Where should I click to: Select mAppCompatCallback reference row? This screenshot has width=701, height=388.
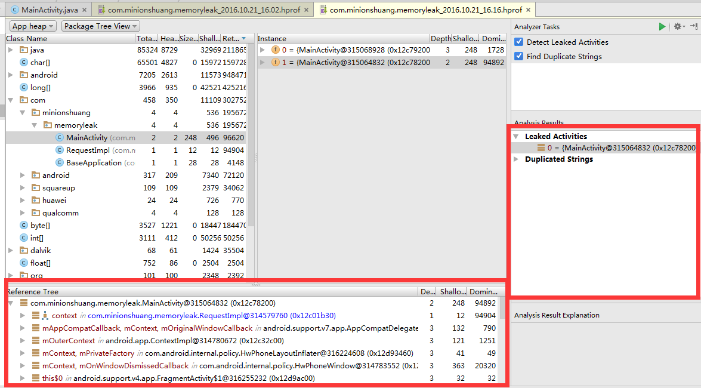(x=252, y=328)
